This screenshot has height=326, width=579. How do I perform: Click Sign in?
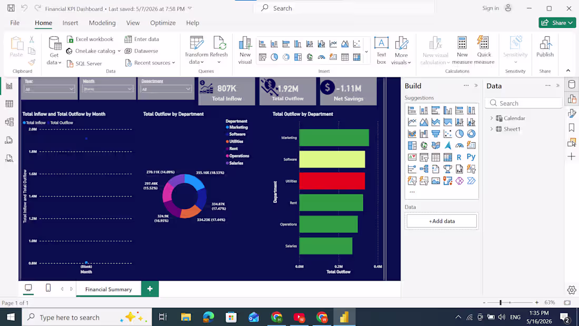(x=491, y=8)
